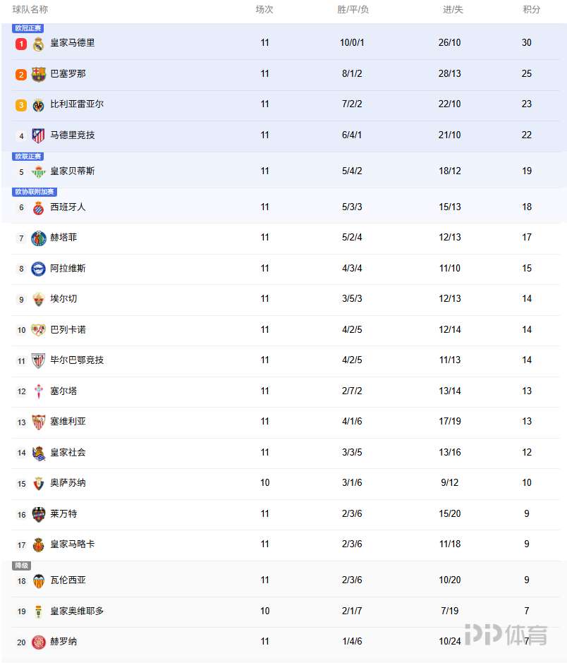
Task: Click the Sevilla club badge
Action: 38,422
